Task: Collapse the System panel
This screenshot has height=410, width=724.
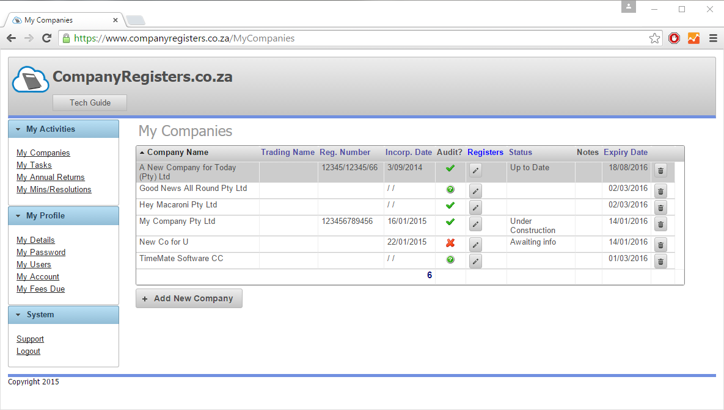Action: click(x=64, y=315)
